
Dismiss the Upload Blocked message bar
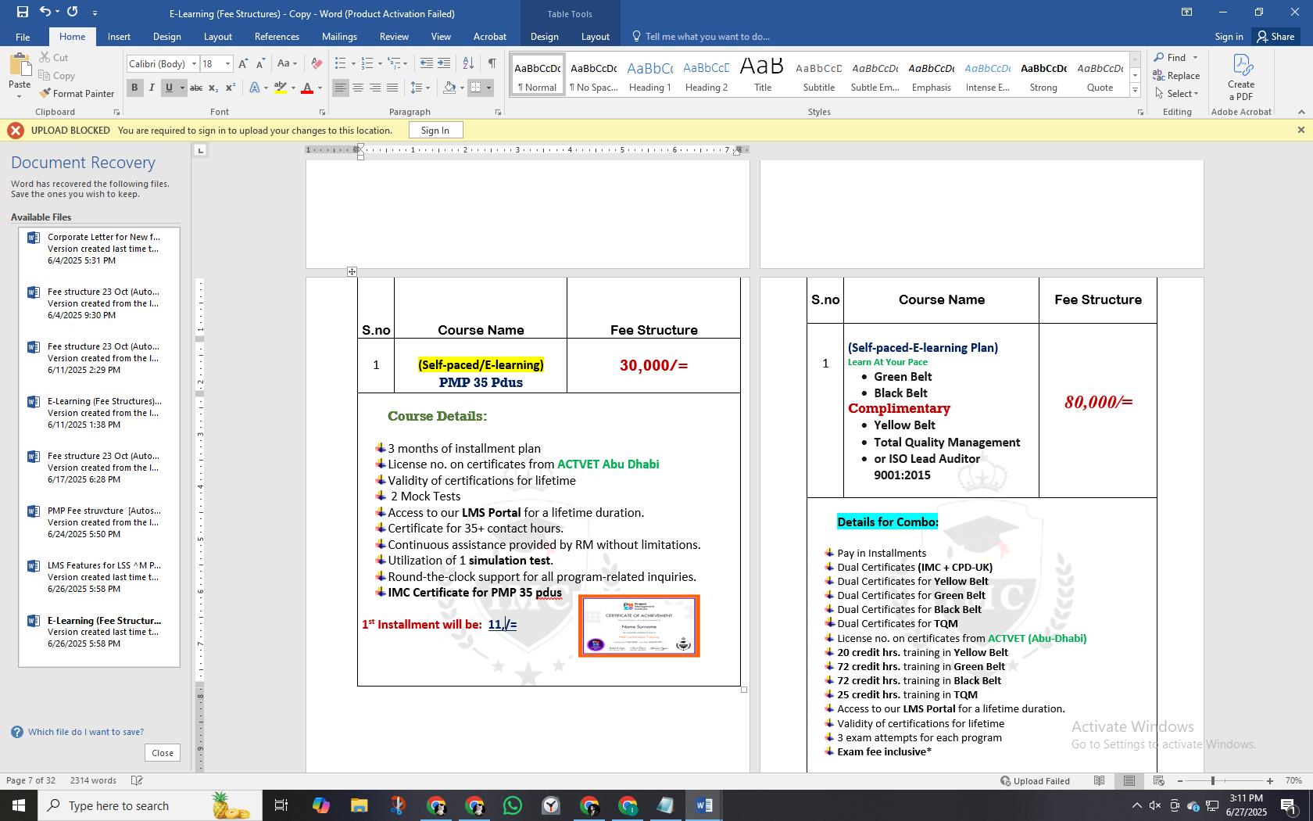(1300, 131)
